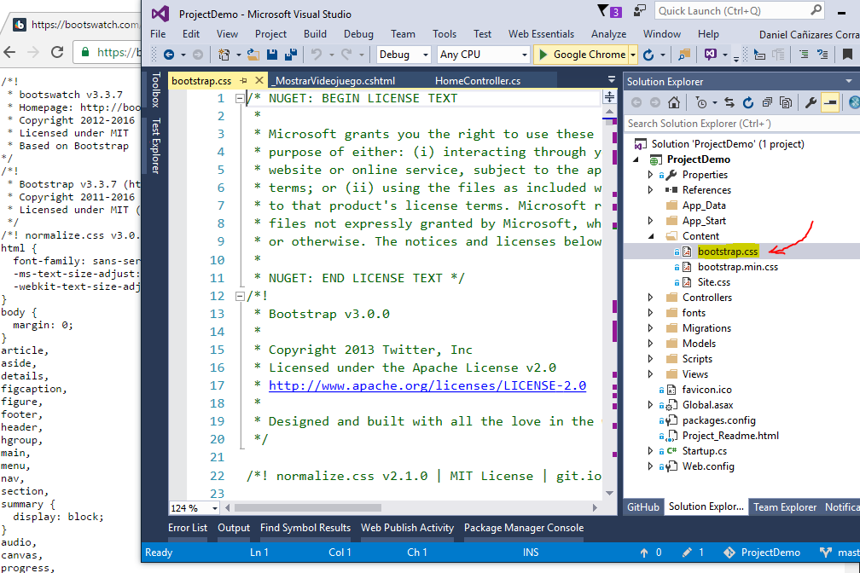Viewport: 860px width, 573px height.
Task: Click the Search Solution Explorer field
Action: point(742,124)
